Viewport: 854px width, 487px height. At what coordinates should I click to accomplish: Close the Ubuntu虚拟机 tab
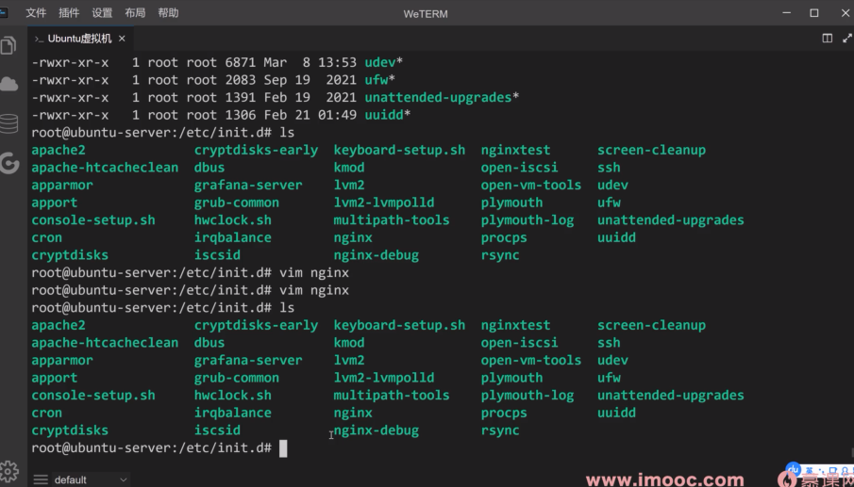click(122, 39)
